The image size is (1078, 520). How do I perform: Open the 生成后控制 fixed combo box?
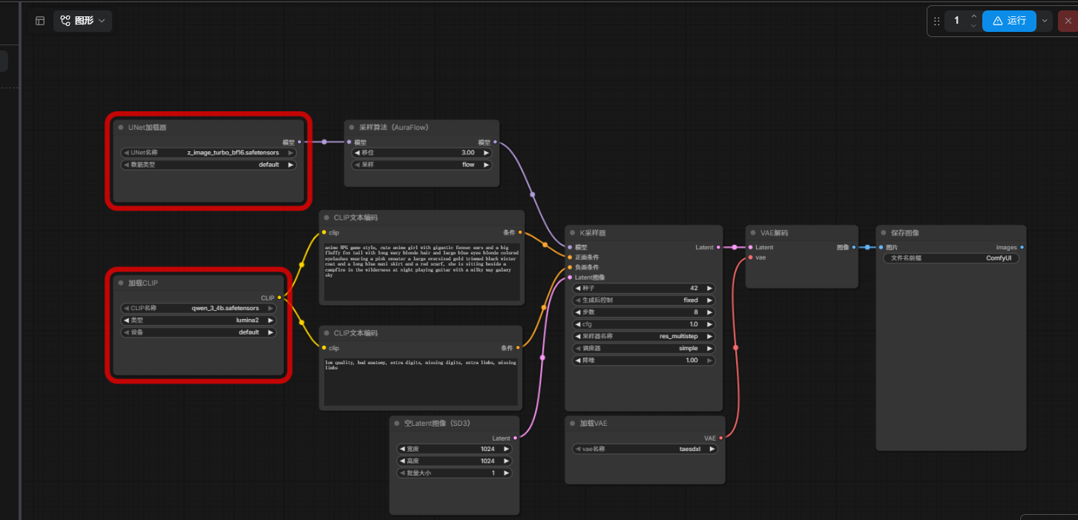[644, 300]
